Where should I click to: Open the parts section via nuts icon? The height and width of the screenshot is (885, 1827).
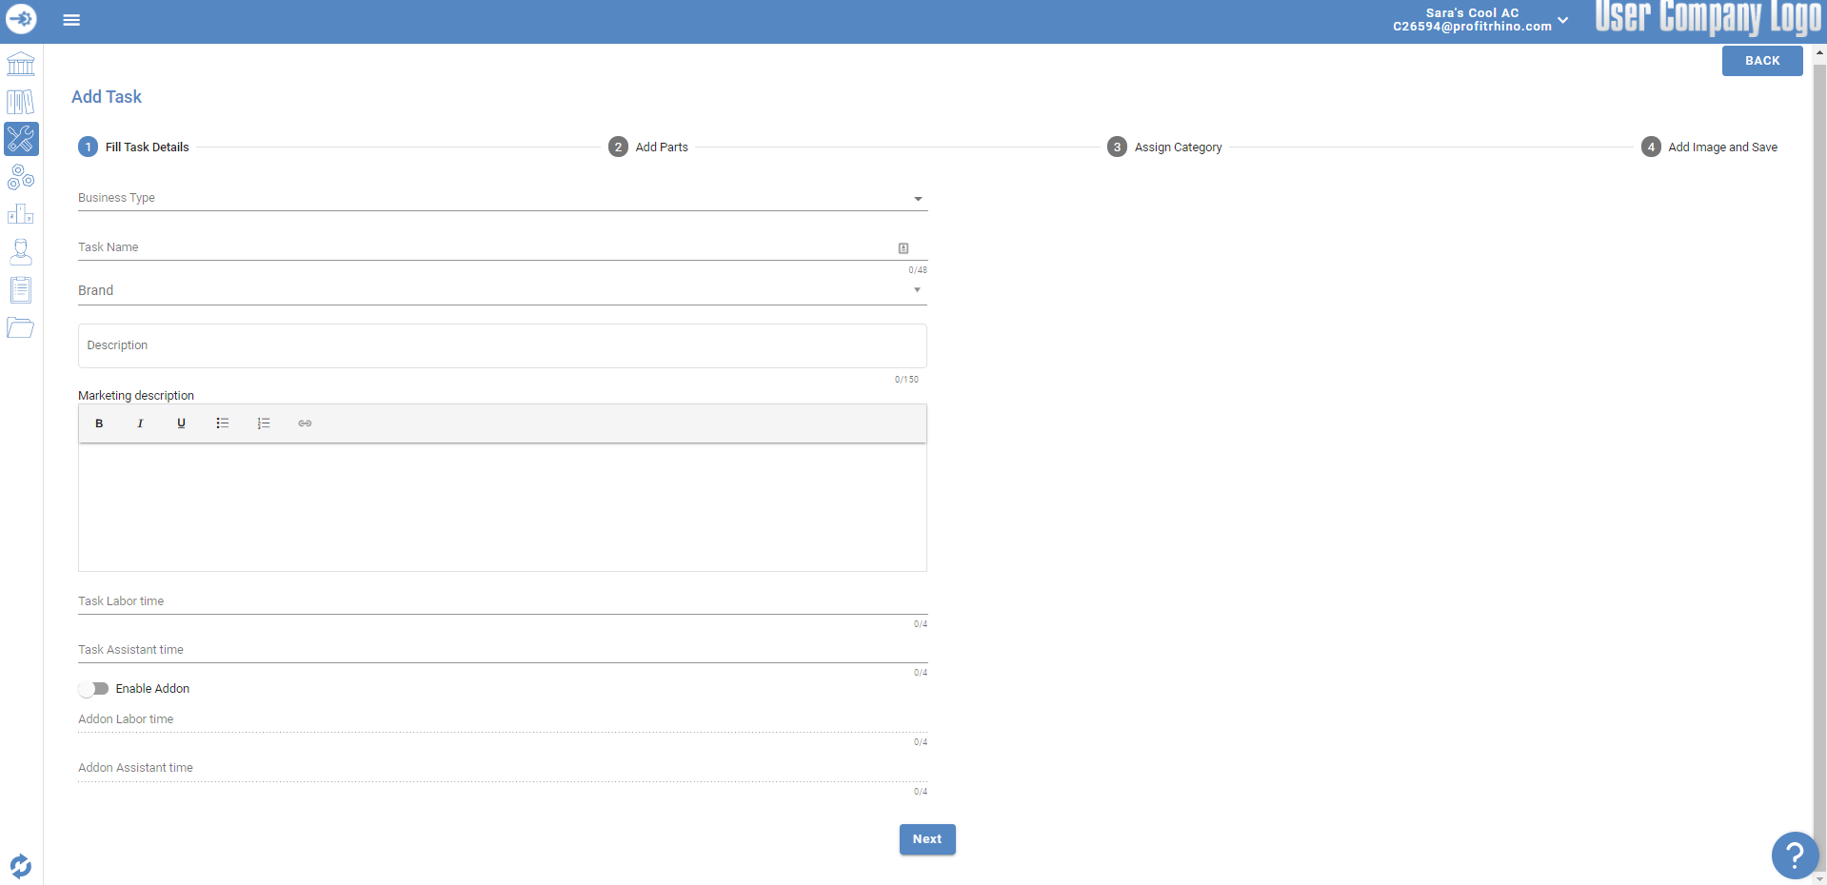click(x=20, y=177)
